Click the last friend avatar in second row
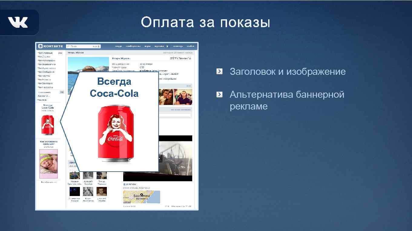This screenshot has height=231, width=412. pyautogui.click(x=102, y=191)
